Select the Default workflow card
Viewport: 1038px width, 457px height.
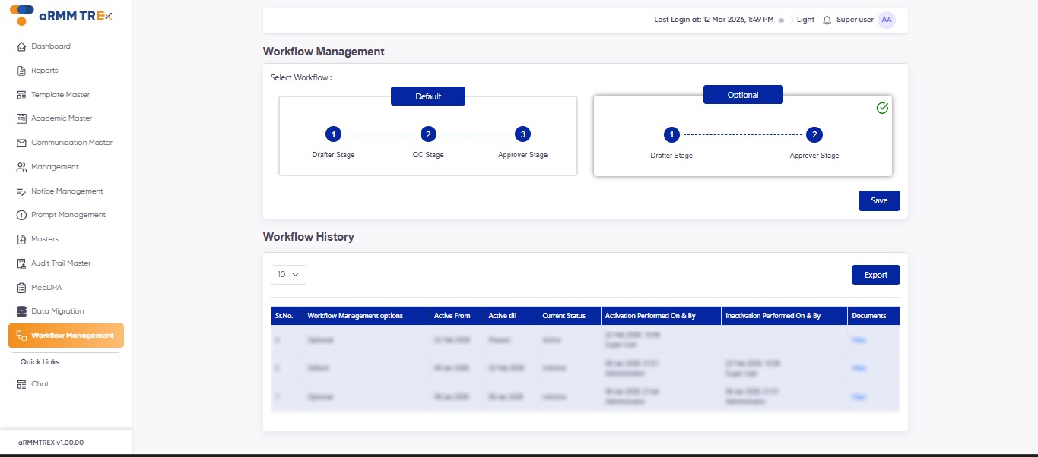tap(427, 135)
